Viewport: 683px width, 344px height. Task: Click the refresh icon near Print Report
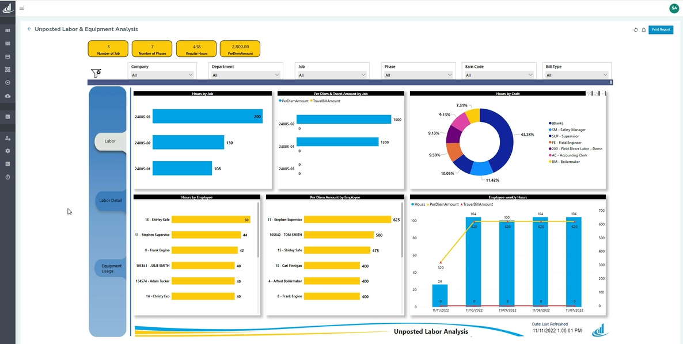tap(636, 29)
